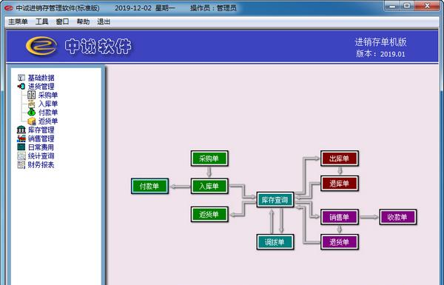Expand 销售管理 label in the tree
The height and width of the screenshot is (285, 444).
coord(41,139)
